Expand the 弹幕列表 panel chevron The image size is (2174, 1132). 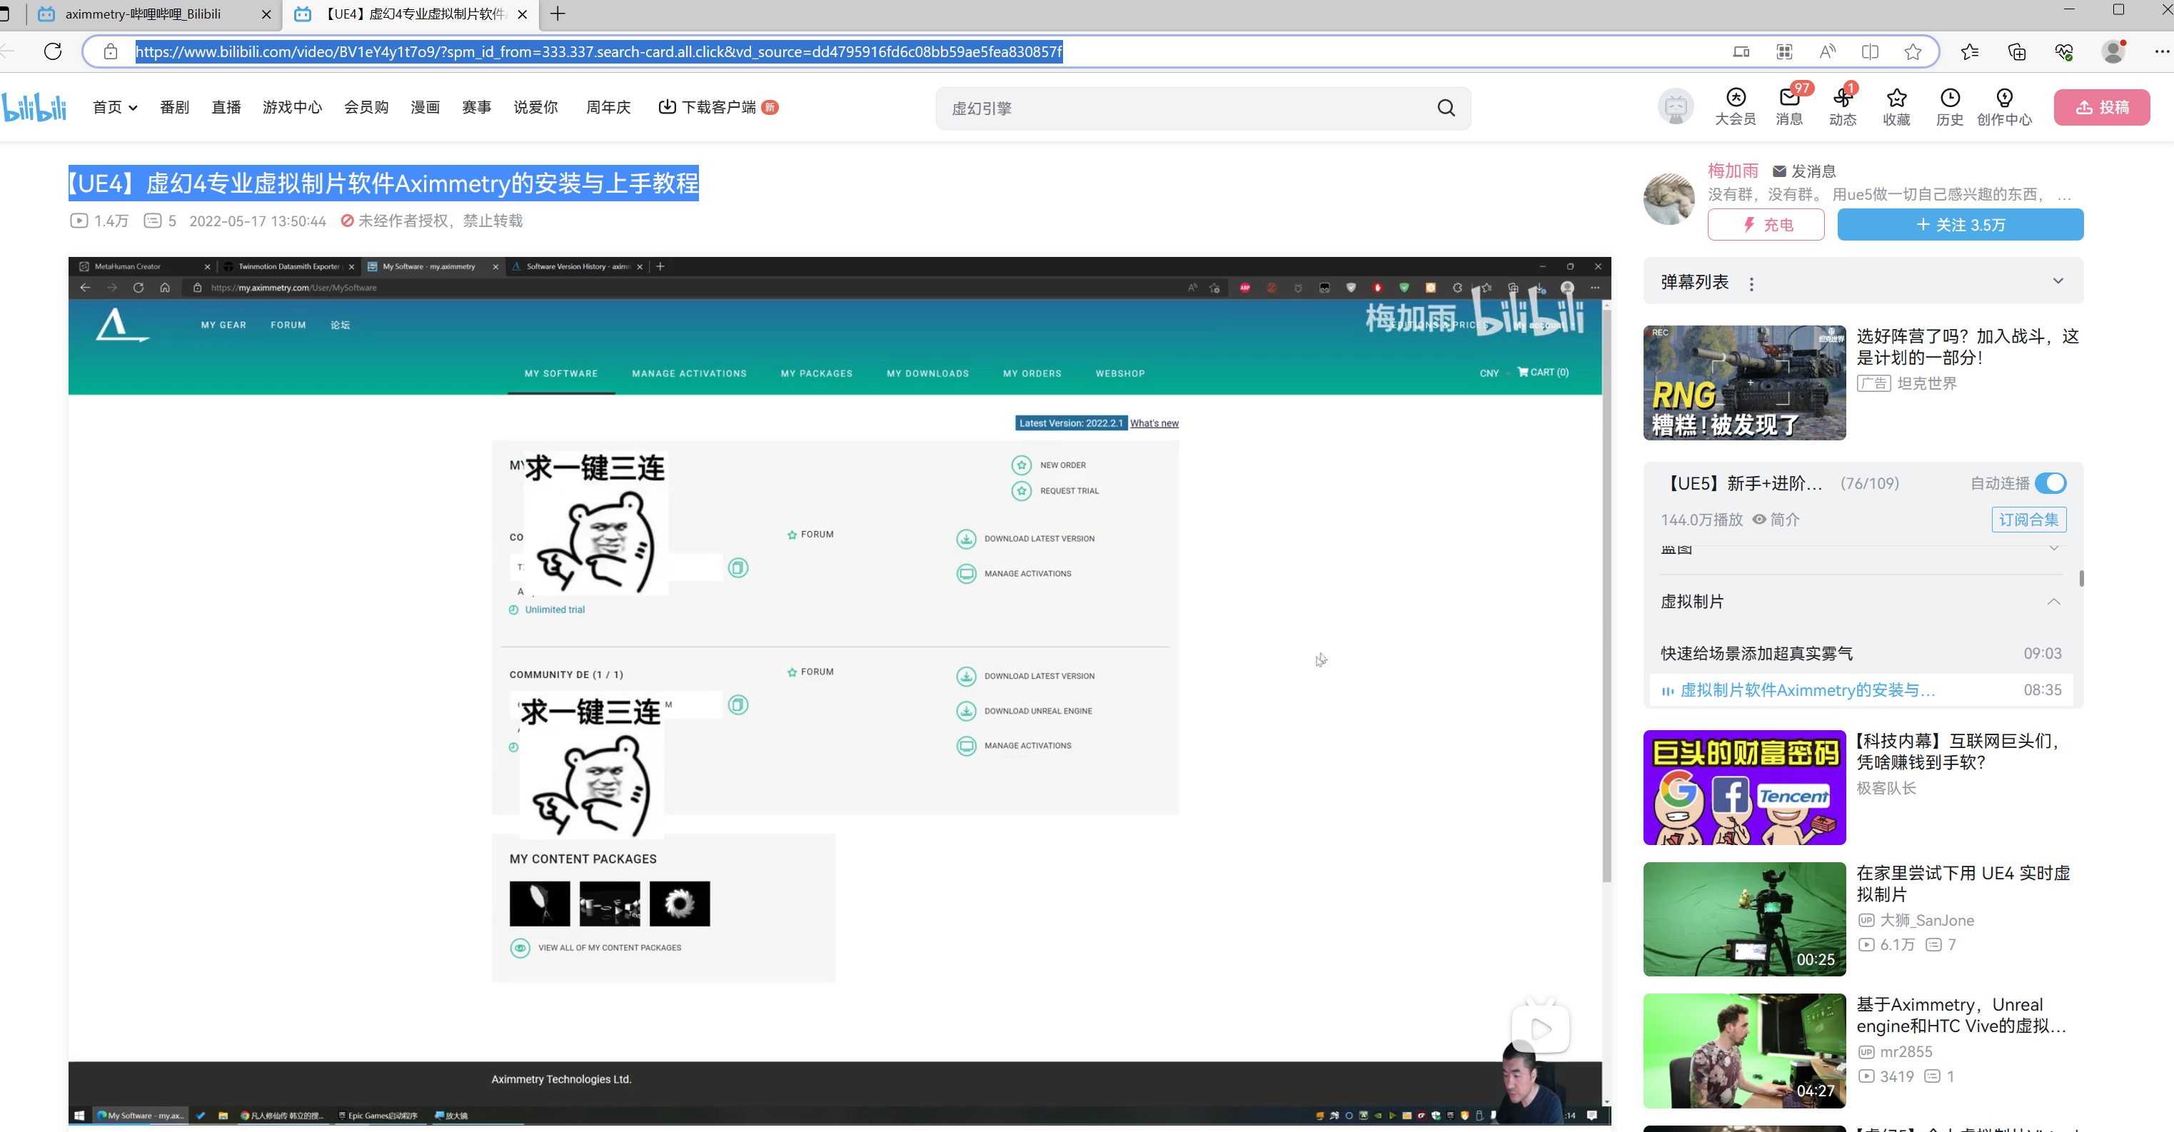click(2058, 281)
